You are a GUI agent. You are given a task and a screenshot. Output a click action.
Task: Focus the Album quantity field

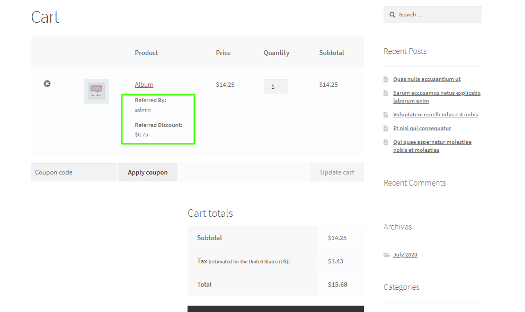275,86
